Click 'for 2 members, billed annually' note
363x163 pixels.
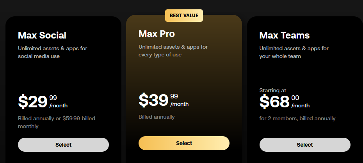pos(297,118)
